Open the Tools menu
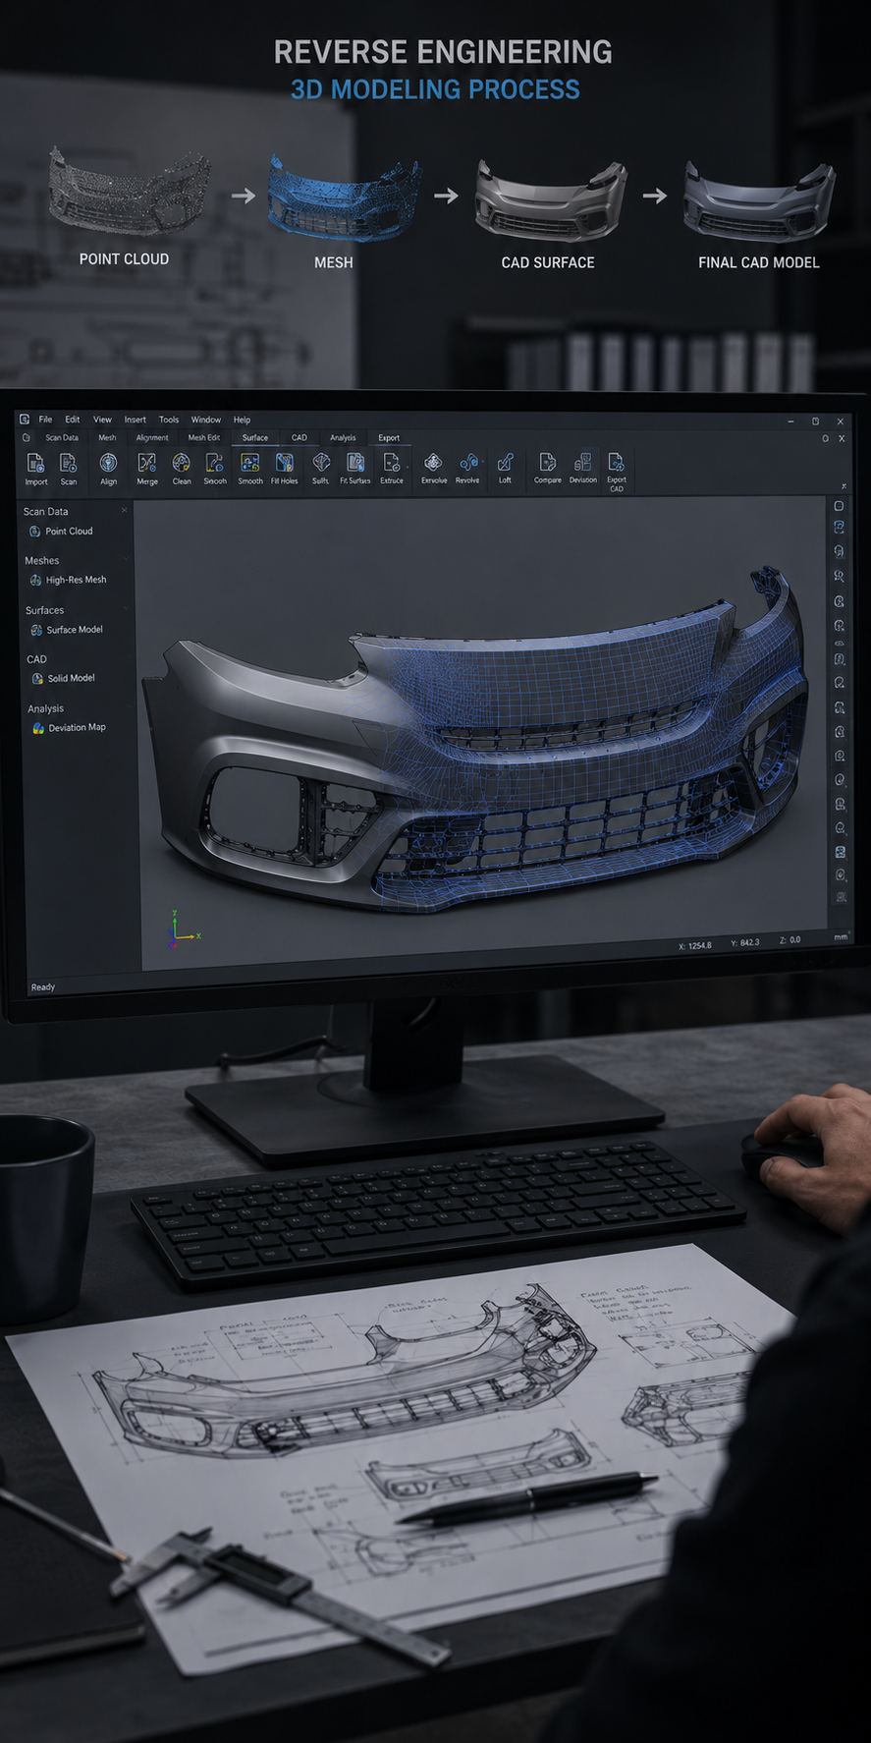 tap(169, 420)
